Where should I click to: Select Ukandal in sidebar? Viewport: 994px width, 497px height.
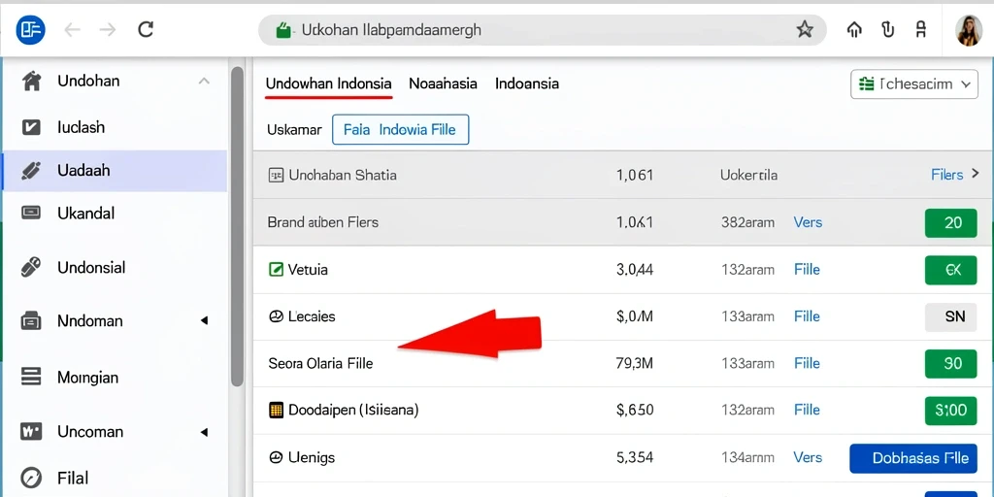pyautogui.click(x=86, y=213)
